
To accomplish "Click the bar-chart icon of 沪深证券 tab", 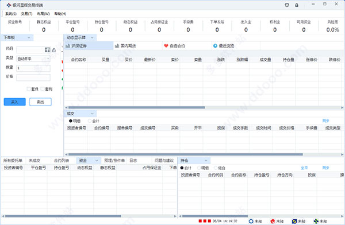I will click(68, 46).
